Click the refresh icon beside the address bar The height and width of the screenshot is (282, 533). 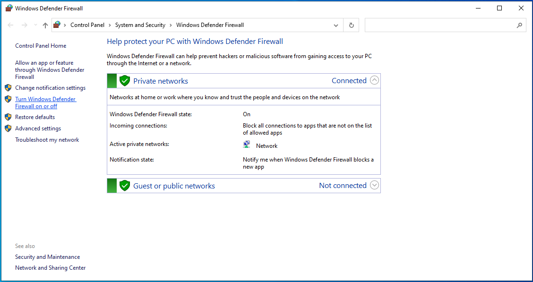pyautogui.click(x=351, y=25)
